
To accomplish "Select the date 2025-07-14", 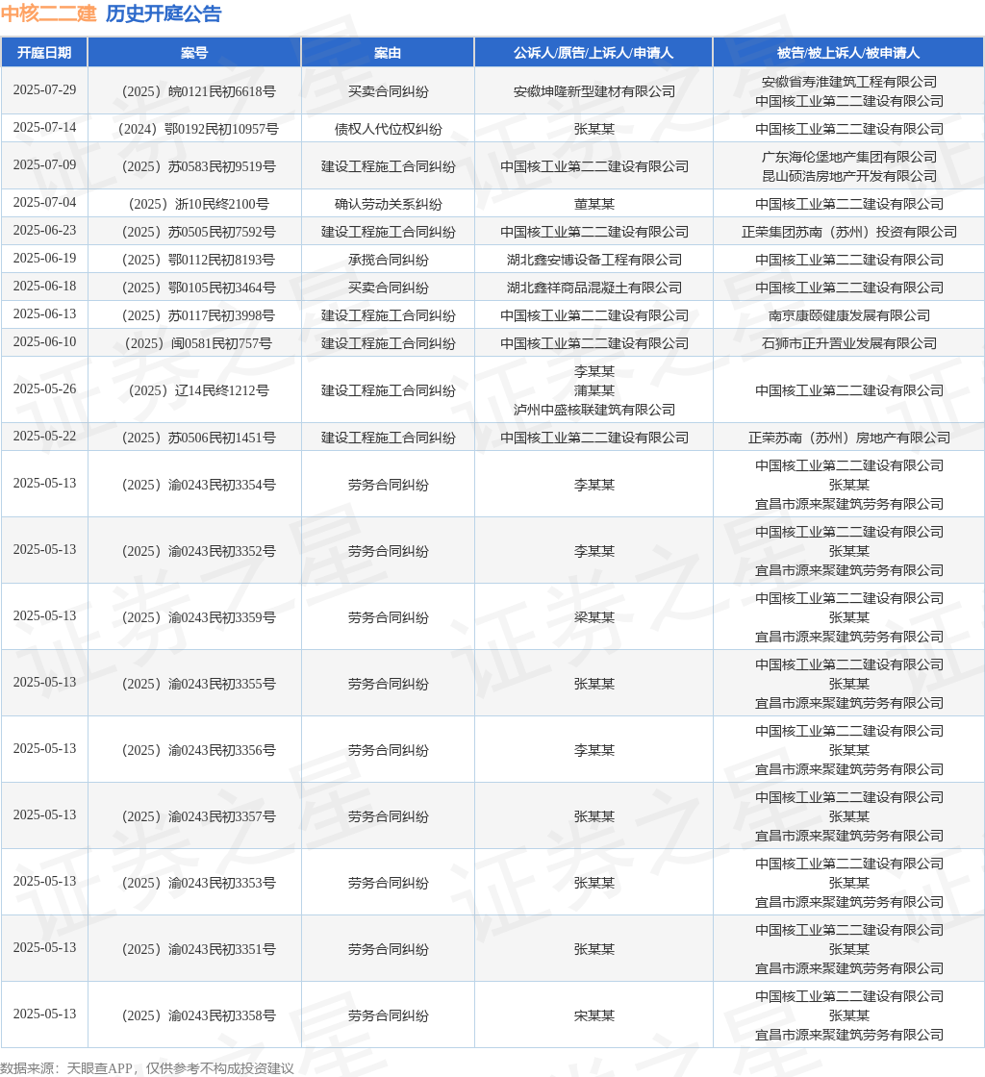I will [44, 128].
